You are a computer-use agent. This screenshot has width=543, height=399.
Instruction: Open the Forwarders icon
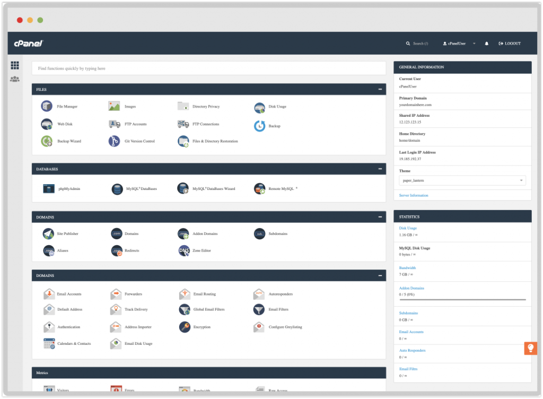point(116,294)
